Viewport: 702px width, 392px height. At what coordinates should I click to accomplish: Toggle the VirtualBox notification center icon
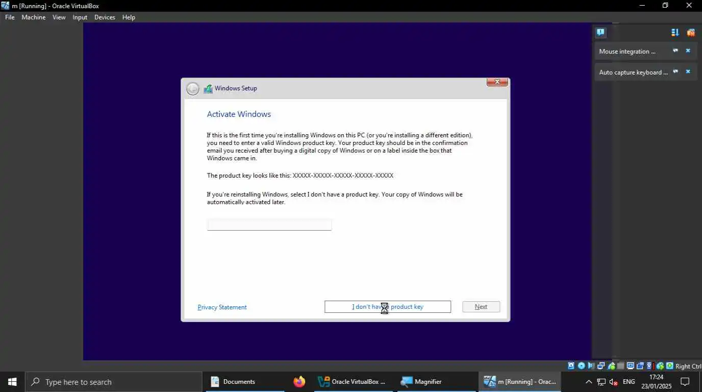[600, 32]
